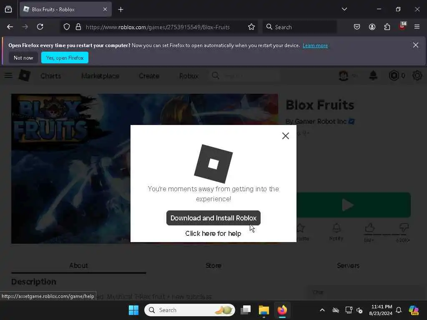Image resolution: width=427 pixels, height=320 pixels.
Task: Open Copilot icon in taskbar corner
Action: [x=414, y=310]
